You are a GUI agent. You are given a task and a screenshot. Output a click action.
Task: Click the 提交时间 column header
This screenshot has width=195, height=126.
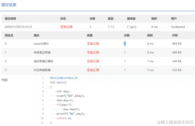click(x=10, y=19)
